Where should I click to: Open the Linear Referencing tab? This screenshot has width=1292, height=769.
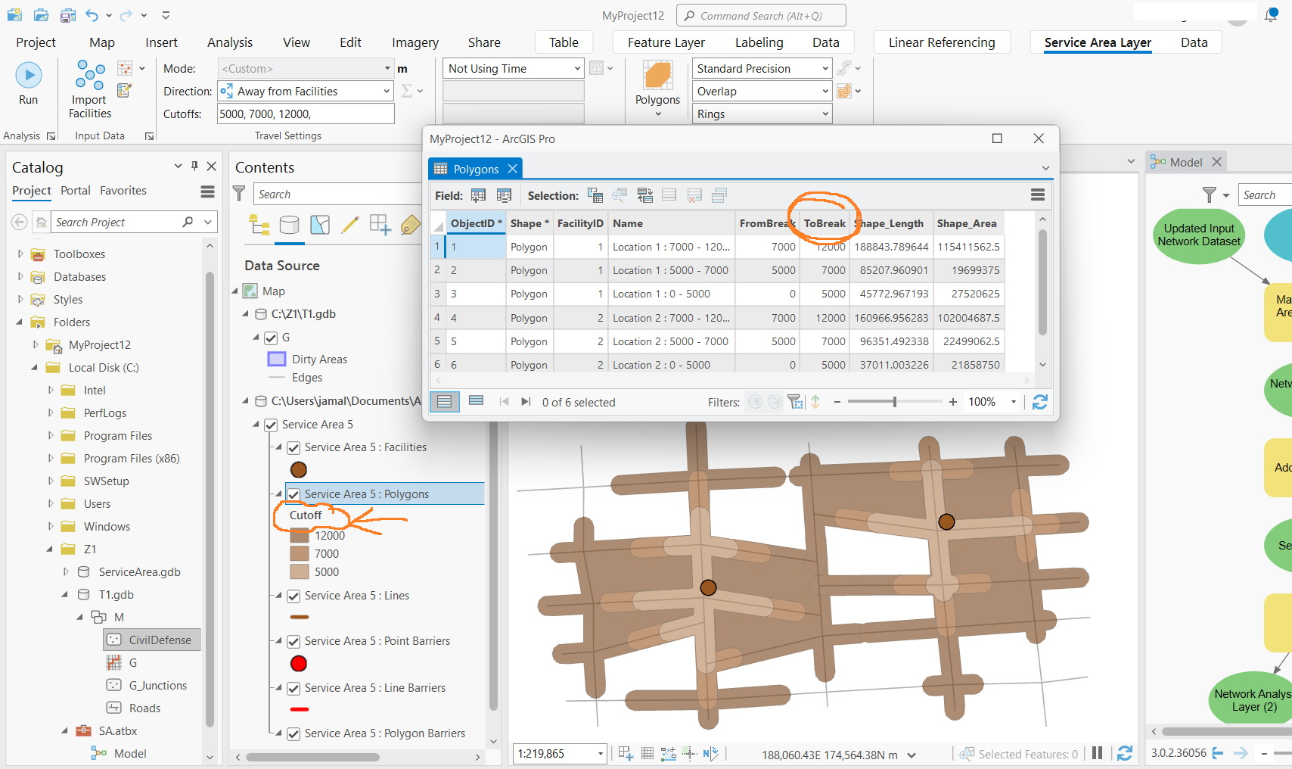point(942,42)
